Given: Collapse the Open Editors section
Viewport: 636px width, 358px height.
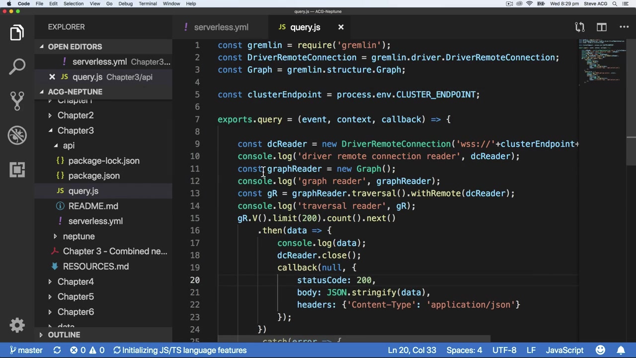Looking at the screenshot, I should pyautogui.click(x=42, y=47).
